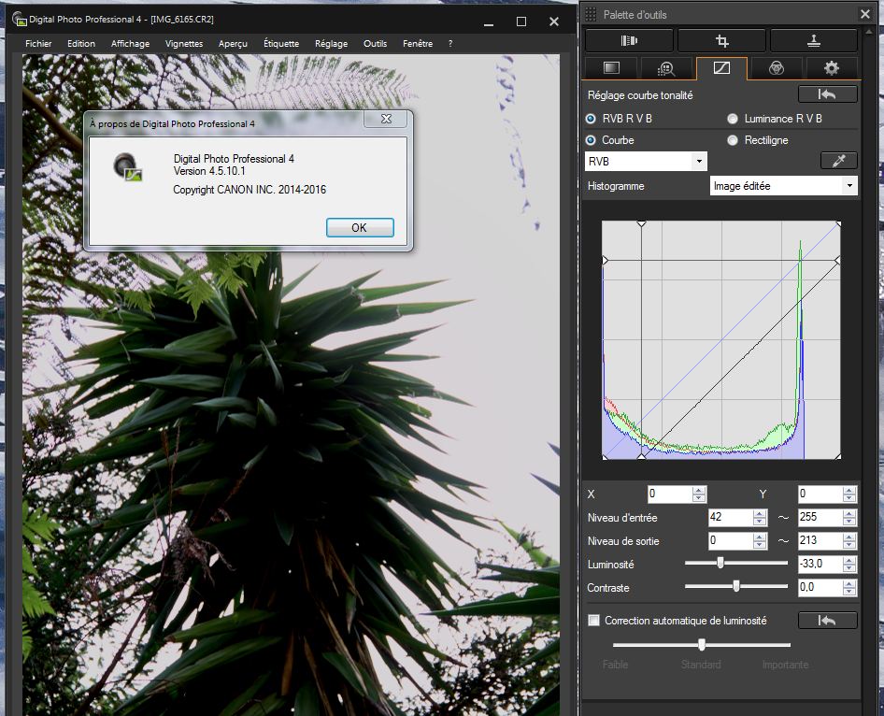The height and width of the screenshot is (716, 884).
Task: Close the About Digital Photo Professional dialog
Action: 386,119
